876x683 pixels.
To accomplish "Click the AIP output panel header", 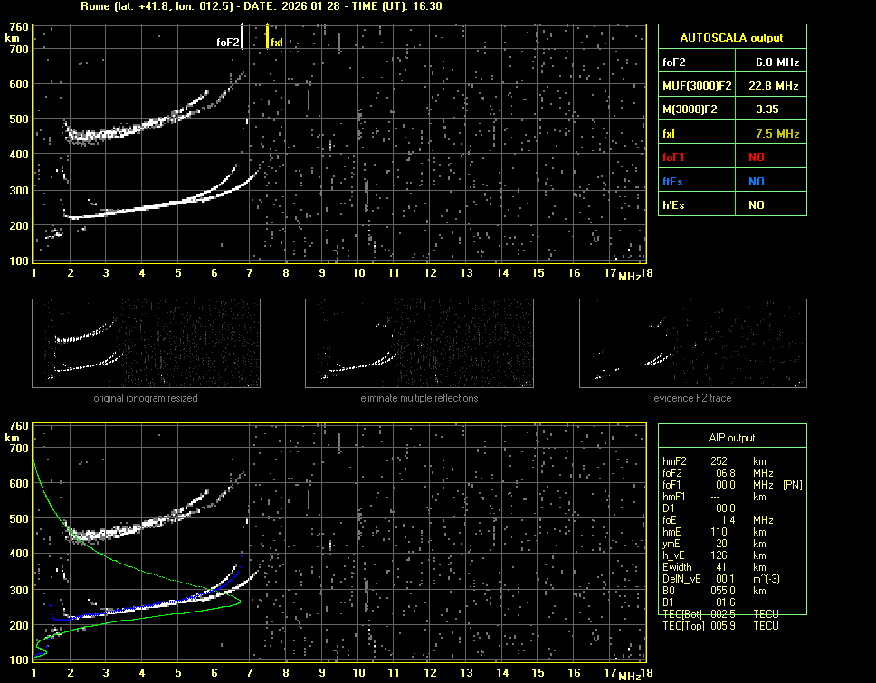I will [x=731, y=438].
